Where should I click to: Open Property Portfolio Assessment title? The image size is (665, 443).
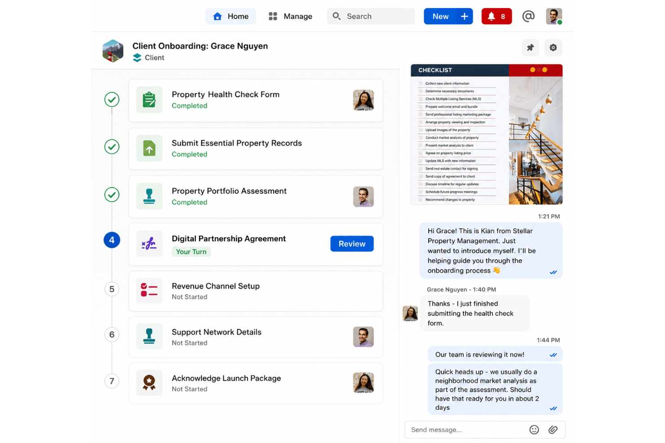[x=229, y=191]
